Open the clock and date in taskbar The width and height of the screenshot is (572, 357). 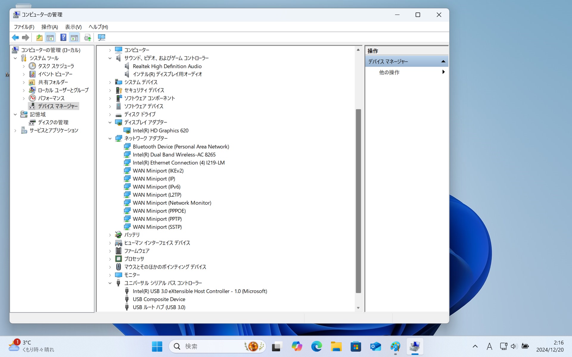550,346
